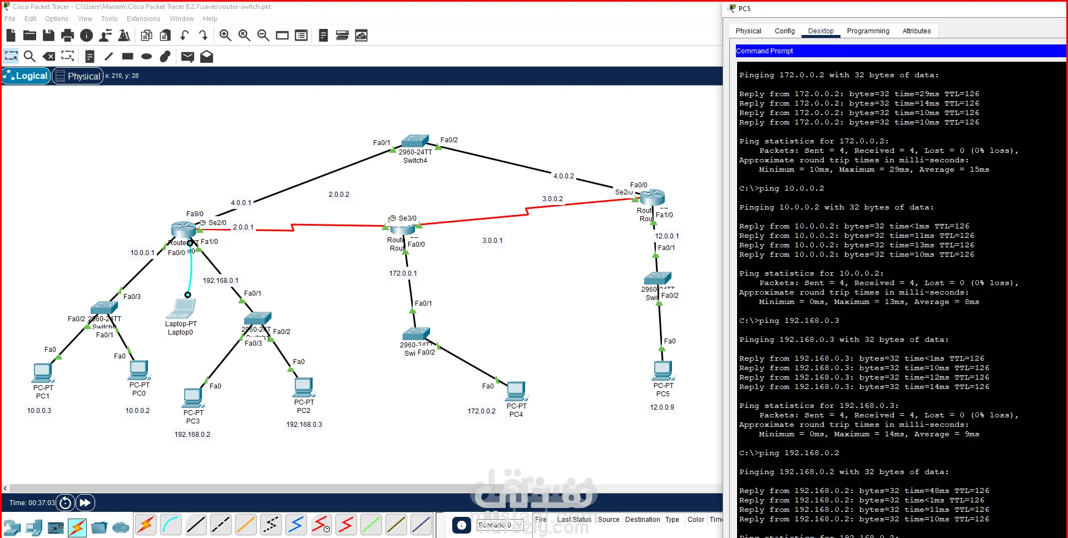
Task: Open the Scenario 0 dropdown
Action: [x=500, y=525]
